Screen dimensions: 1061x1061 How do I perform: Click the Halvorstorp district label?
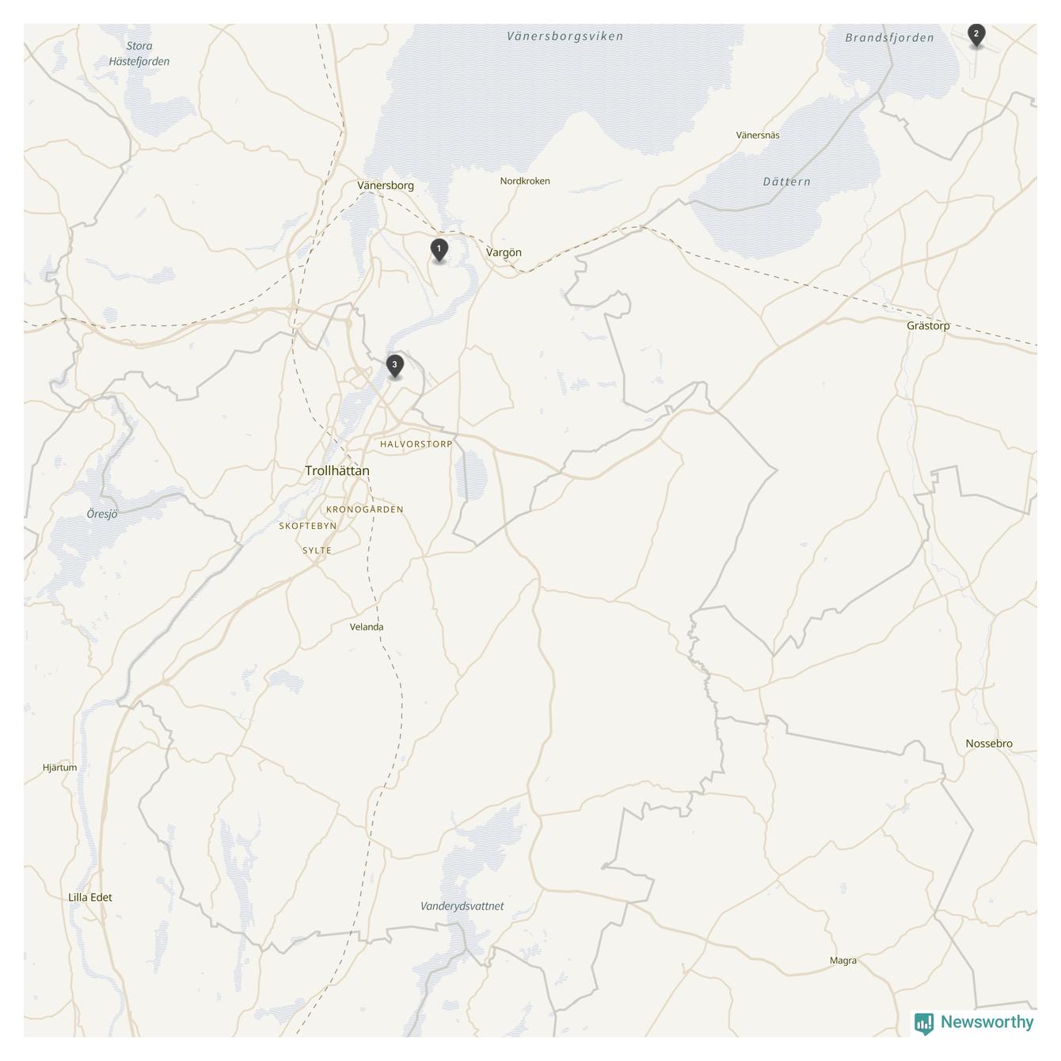[416, 444]
